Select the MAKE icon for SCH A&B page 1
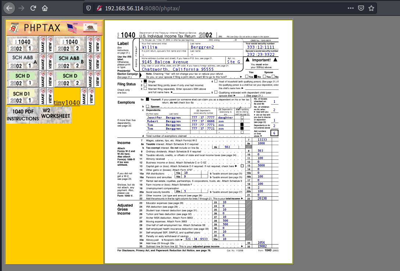This screenshot has width=400, height=271. pos(43,61)
